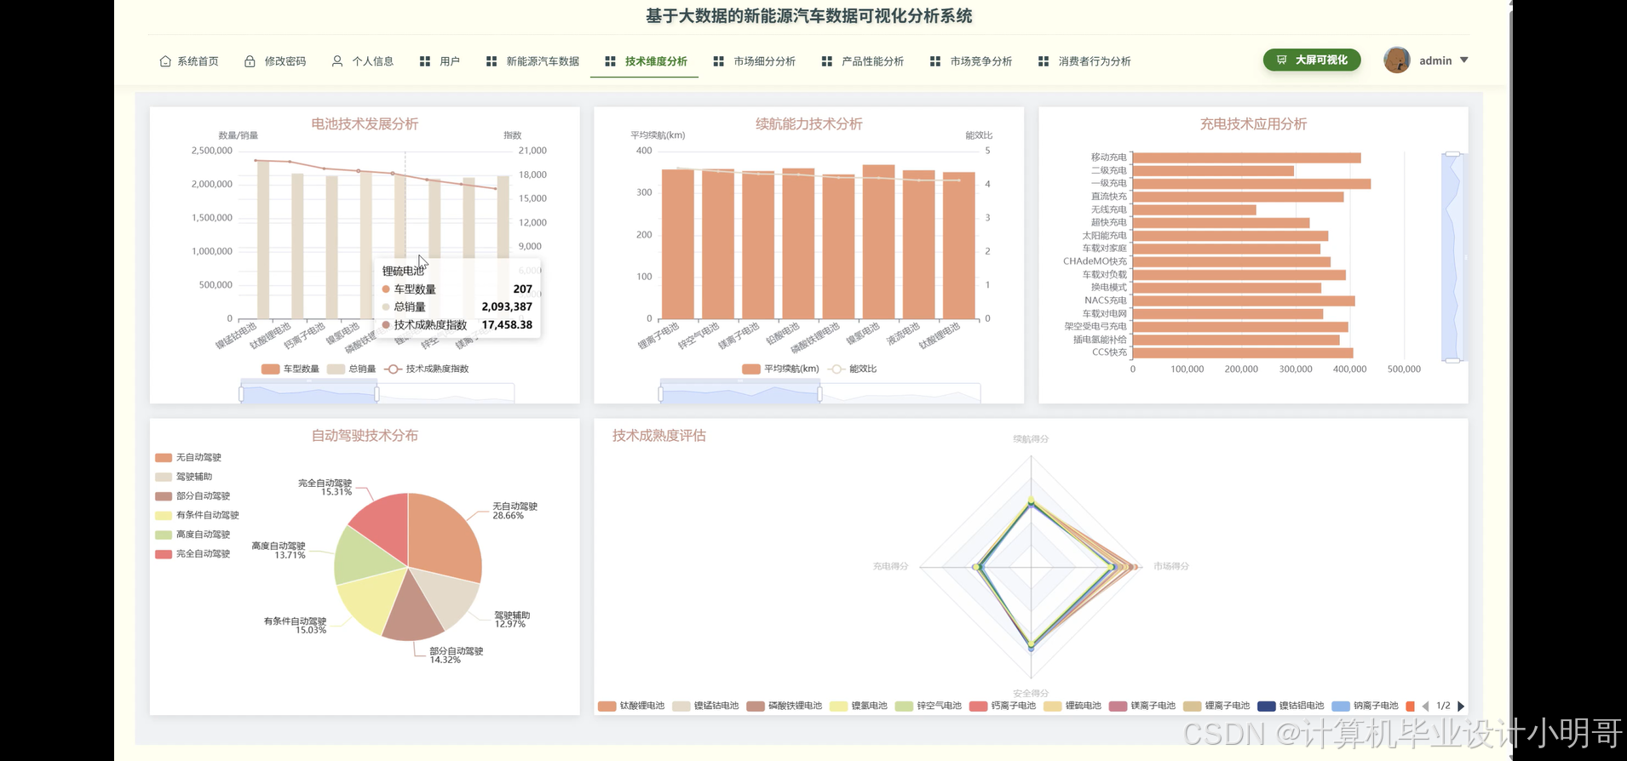This screenshot has width=1627, height=761.
Task: Open the 技术维度分析 tab
Action: [646, 61]
